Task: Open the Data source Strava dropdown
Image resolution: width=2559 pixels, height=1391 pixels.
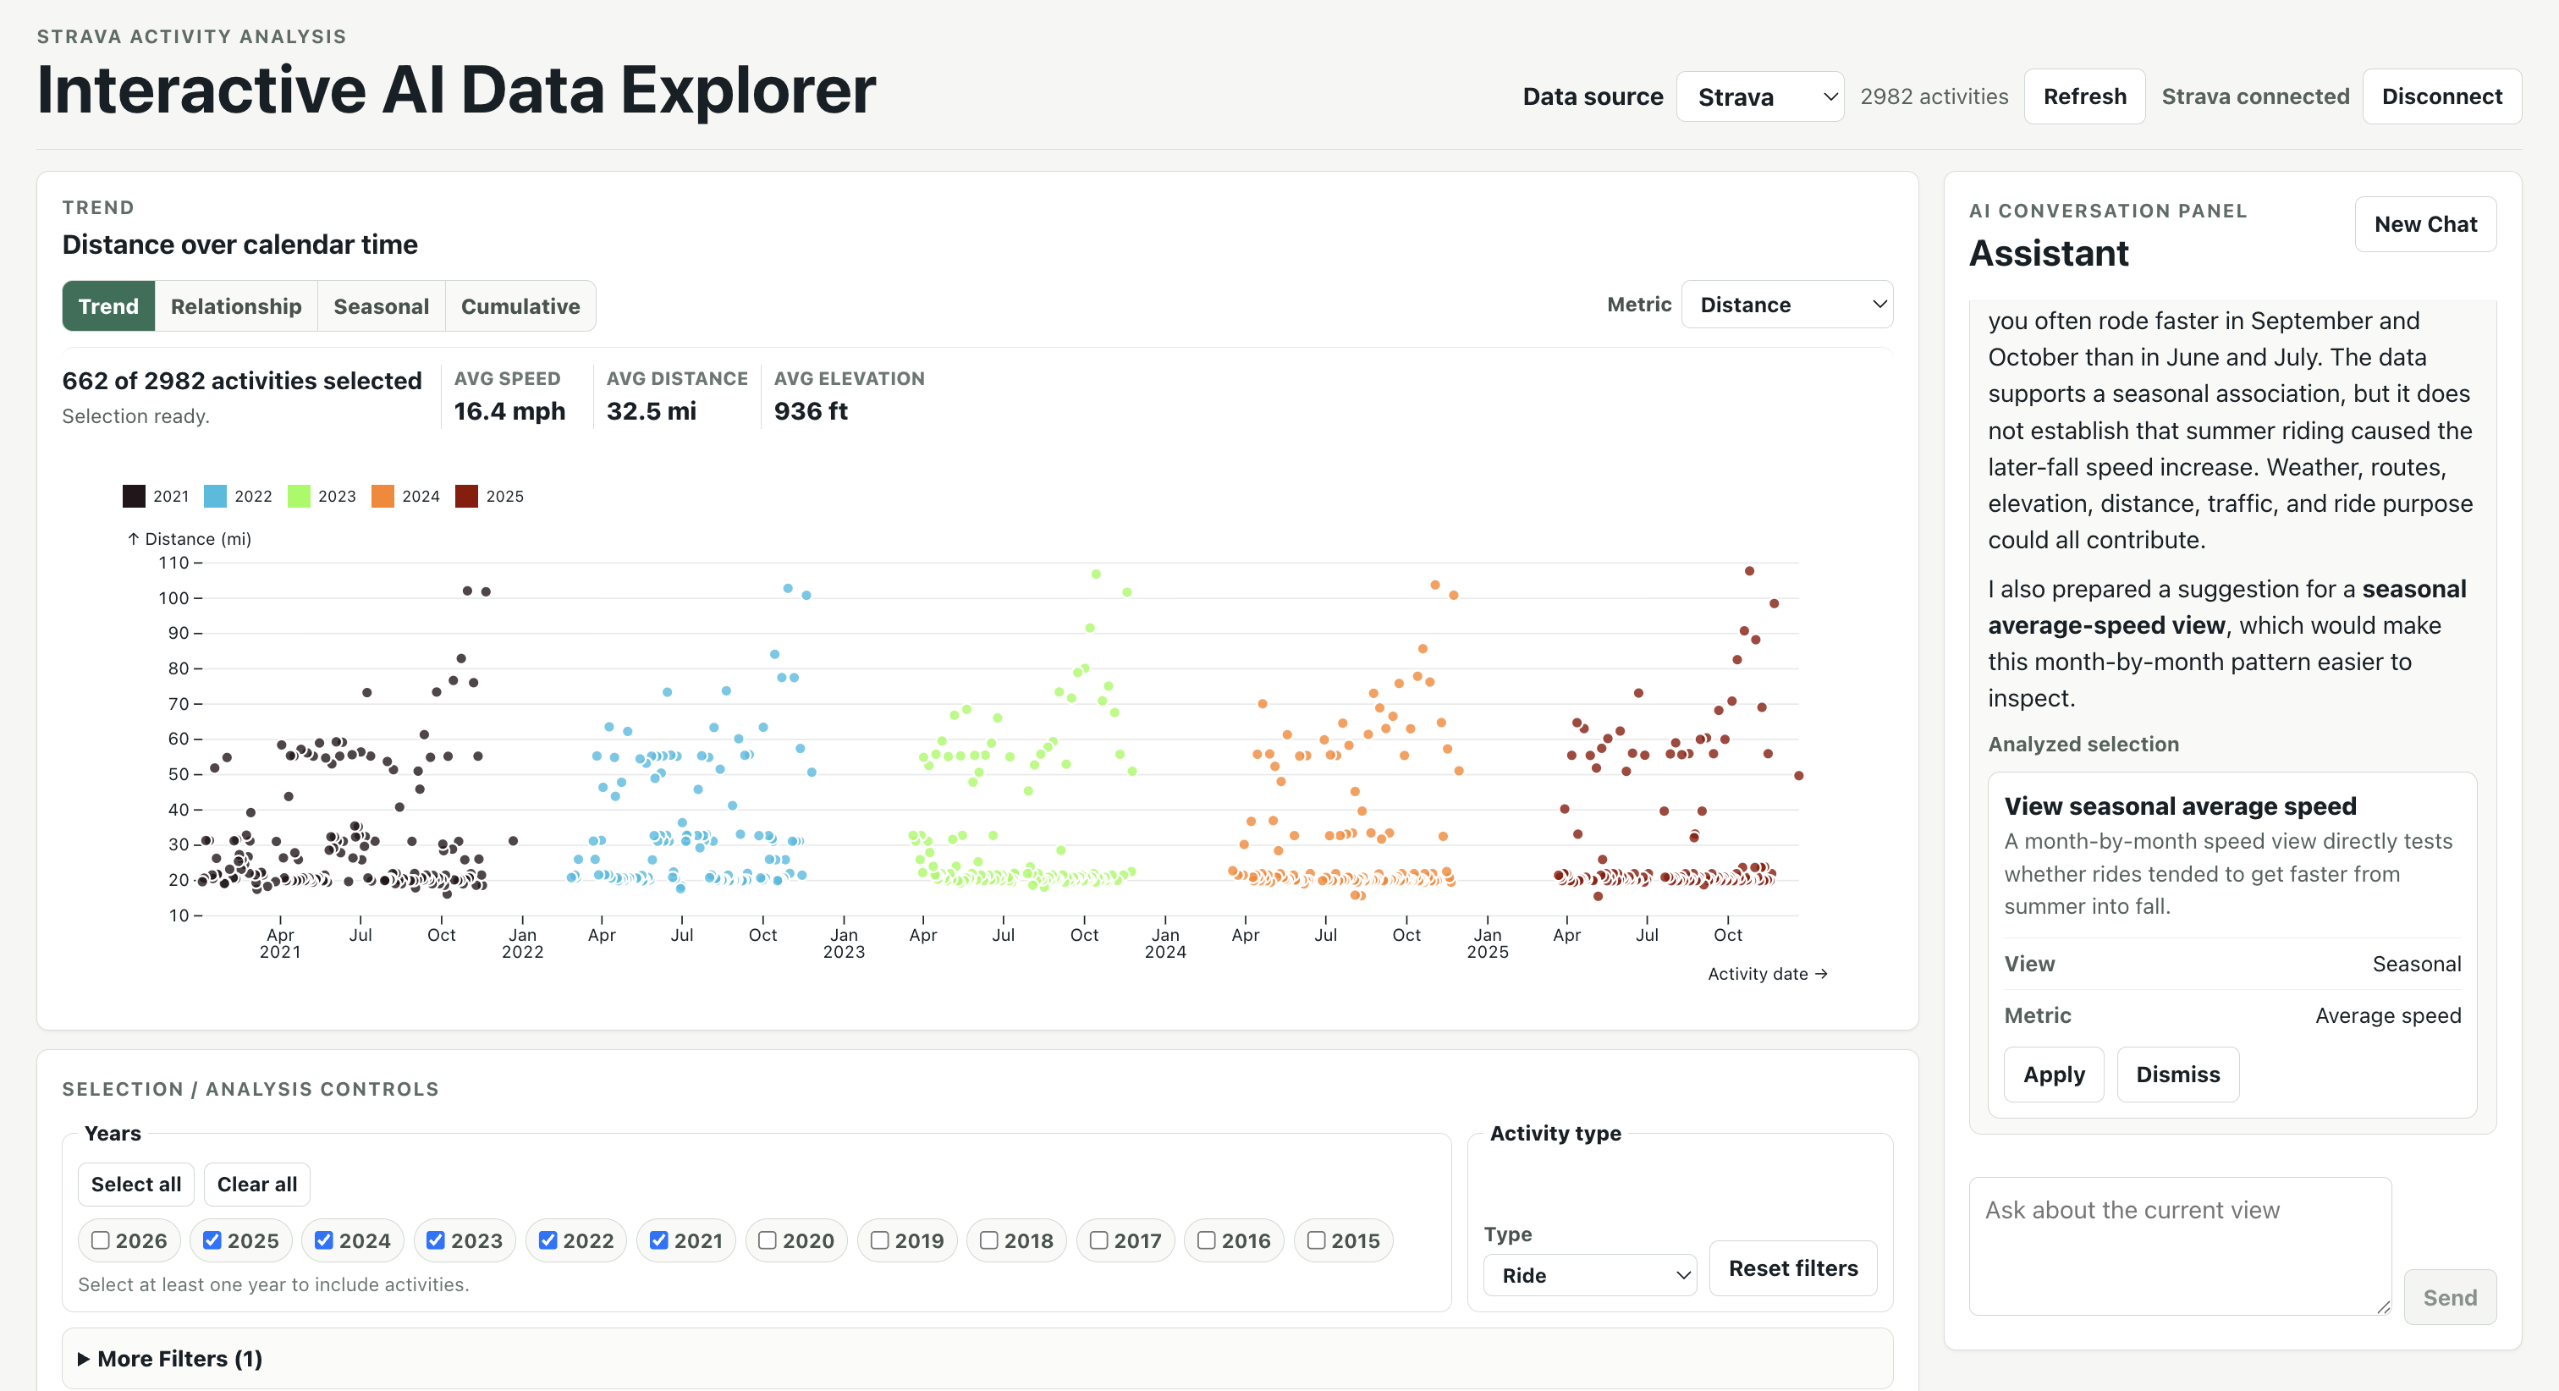Action: pos(1759,96)
